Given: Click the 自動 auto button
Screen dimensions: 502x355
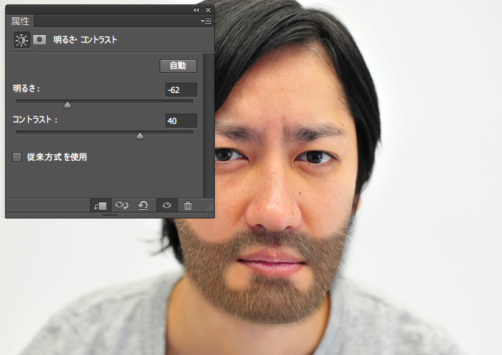Looking at the screenshot, I should click(178, 66).
